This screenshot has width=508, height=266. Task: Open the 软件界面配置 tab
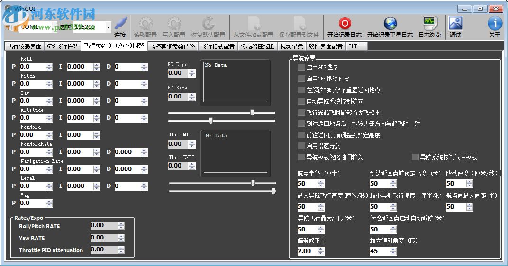coord(326,46)
